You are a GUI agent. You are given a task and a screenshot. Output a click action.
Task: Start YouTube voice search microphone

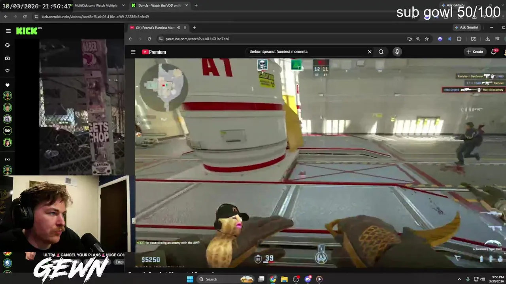coord(397,52)
